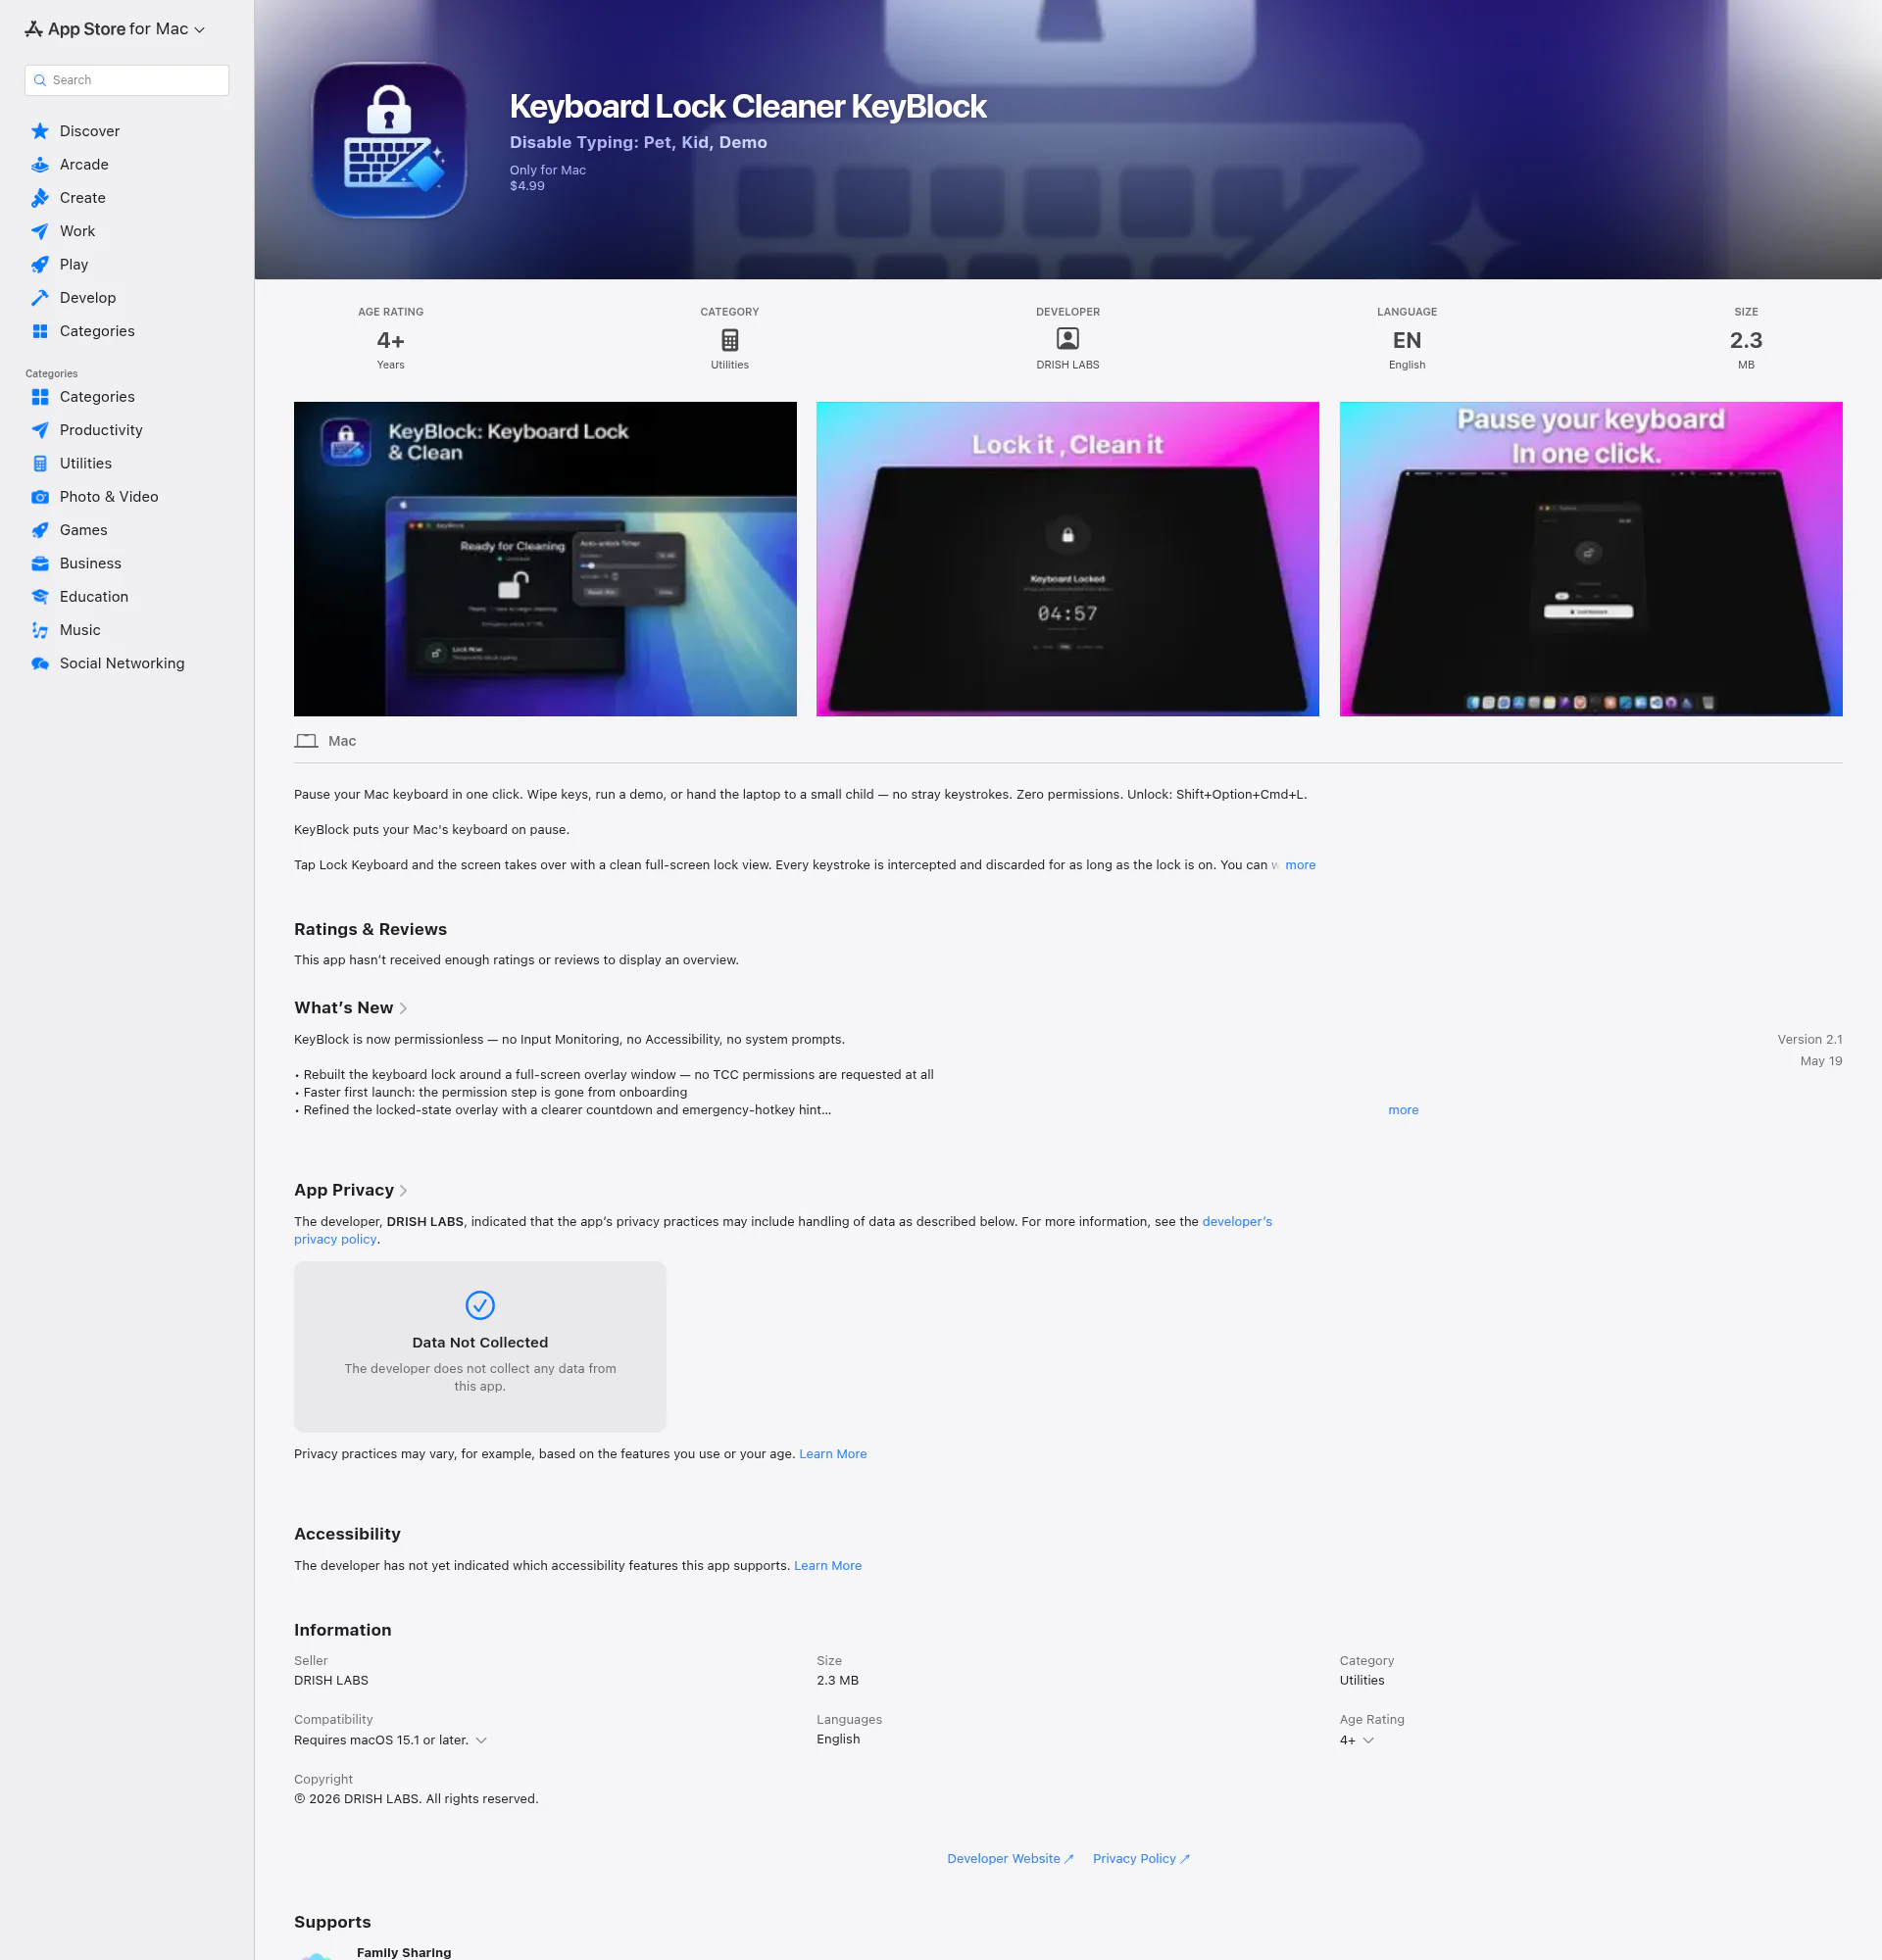Click the Search input field

(x=127, y=80)
